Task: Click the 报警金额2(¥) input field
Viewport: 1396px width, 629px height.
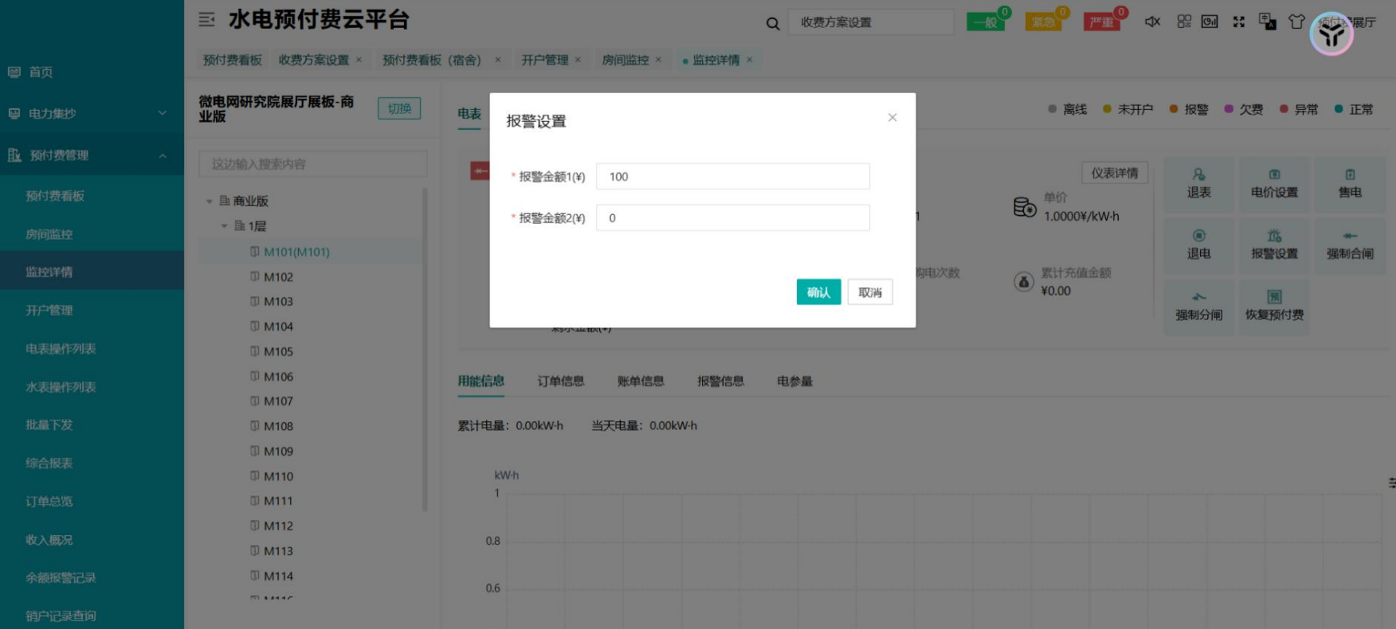Action: 733,218
